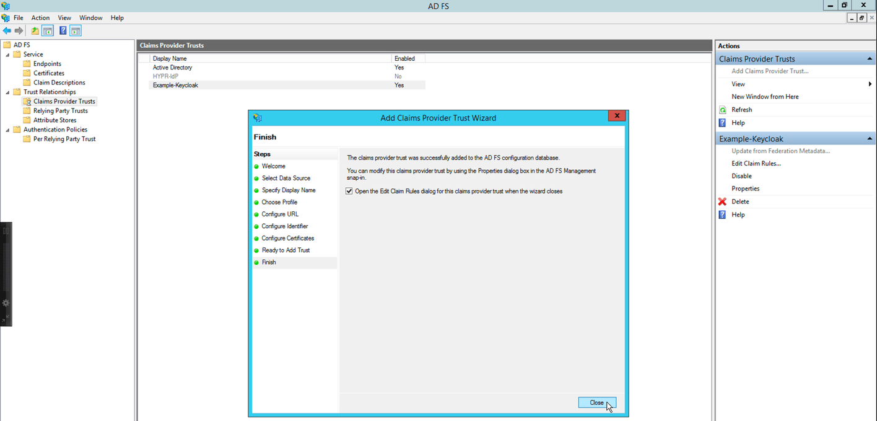This screenshot has width=877, height=421.
Task: Open the Help menu
Action: (117, 18)
